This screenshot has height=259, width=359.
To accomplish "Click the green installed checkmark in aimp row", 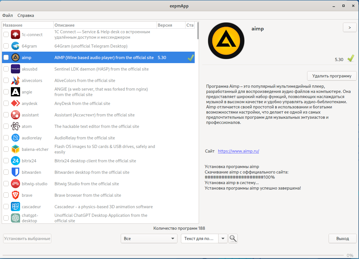I will [x=191, y=58].
